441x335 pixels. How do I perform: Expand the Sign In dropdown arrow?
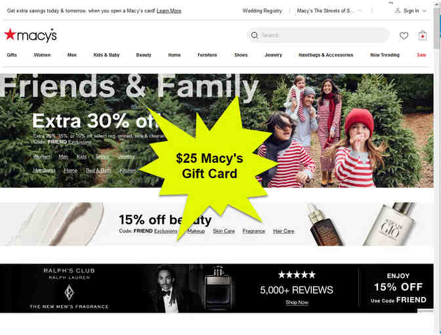[425, 11]
